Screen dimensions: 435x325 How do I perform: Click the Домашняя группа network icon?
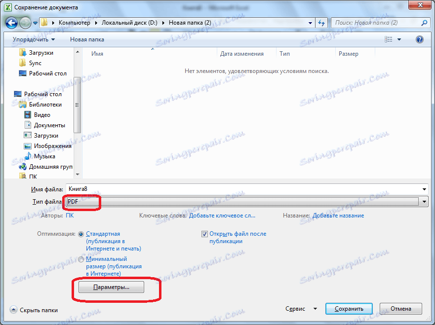23,167
